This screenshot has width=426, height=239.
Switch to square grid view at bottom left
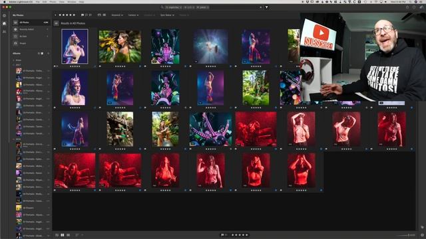pos(63,235)
